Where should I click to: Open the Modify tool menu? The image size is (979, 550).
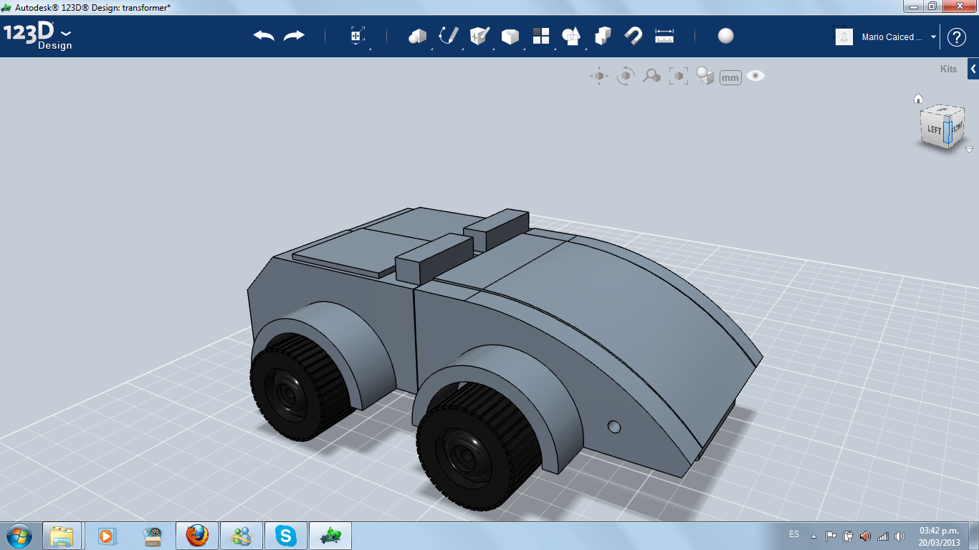point(510,36)
